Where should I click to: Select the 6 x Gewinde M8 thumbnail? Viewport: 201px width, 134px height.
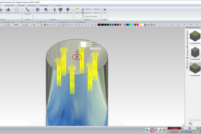pyautogui.click(x=195, y=68)
